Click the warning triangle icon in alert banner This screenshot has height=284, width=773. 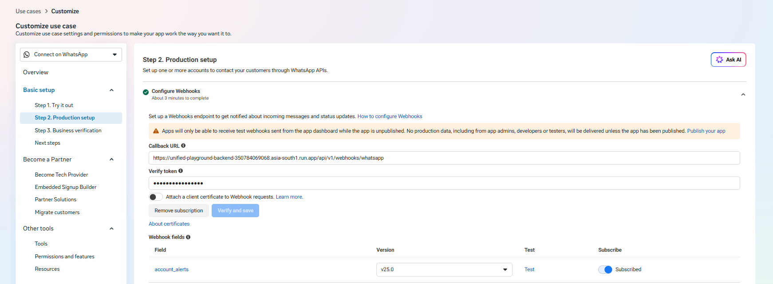click(156, 131)
